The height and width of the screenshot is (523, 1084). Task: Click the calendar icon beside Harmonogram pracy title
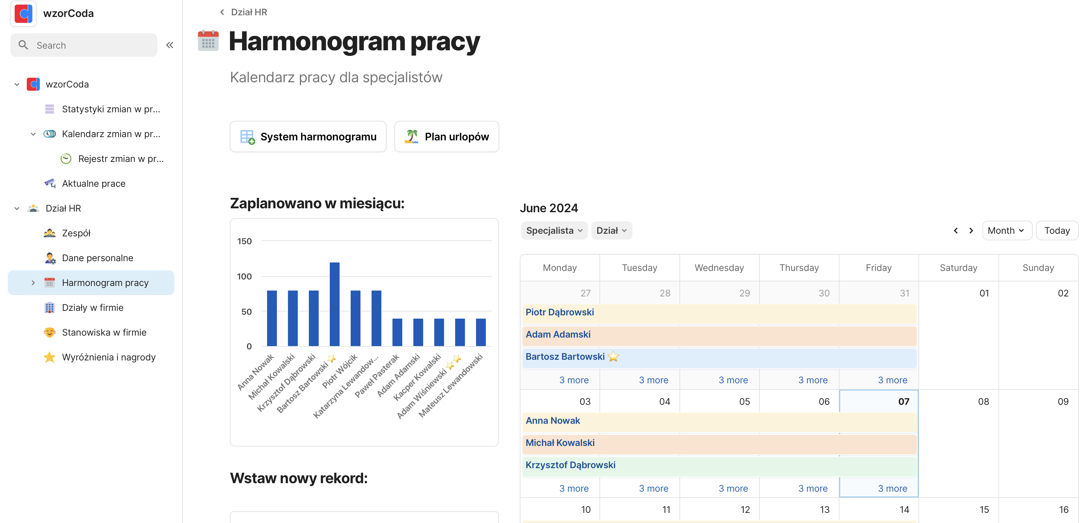coord(208,41)
